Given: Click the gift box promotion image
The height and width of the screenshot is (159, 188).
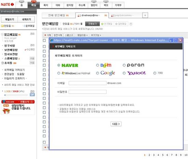Looking at the screenshot, I should [6, 111].
